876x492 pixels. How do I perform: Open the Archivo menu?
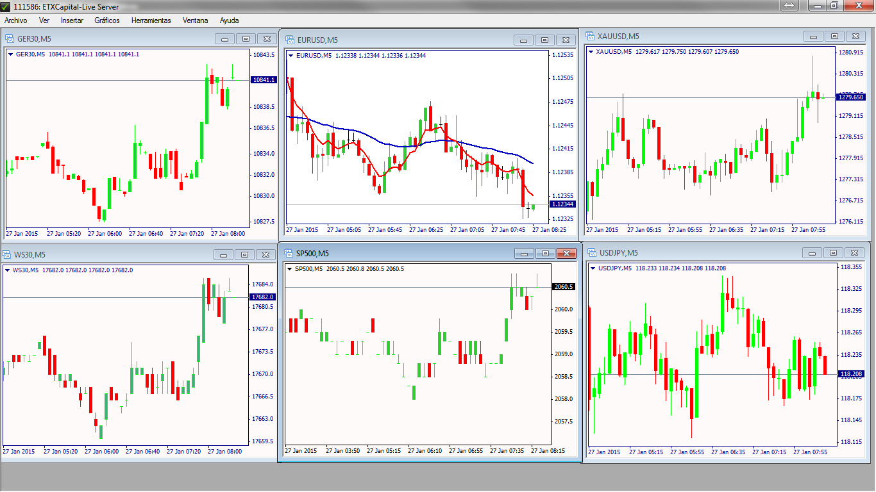[x=15, y=20]
